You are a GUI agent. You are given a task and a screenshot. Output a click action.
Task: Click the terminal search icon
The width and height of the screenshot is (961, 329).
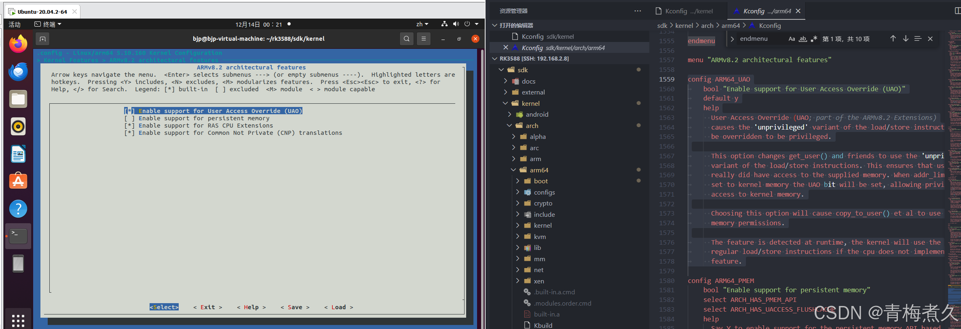(407, 39)
